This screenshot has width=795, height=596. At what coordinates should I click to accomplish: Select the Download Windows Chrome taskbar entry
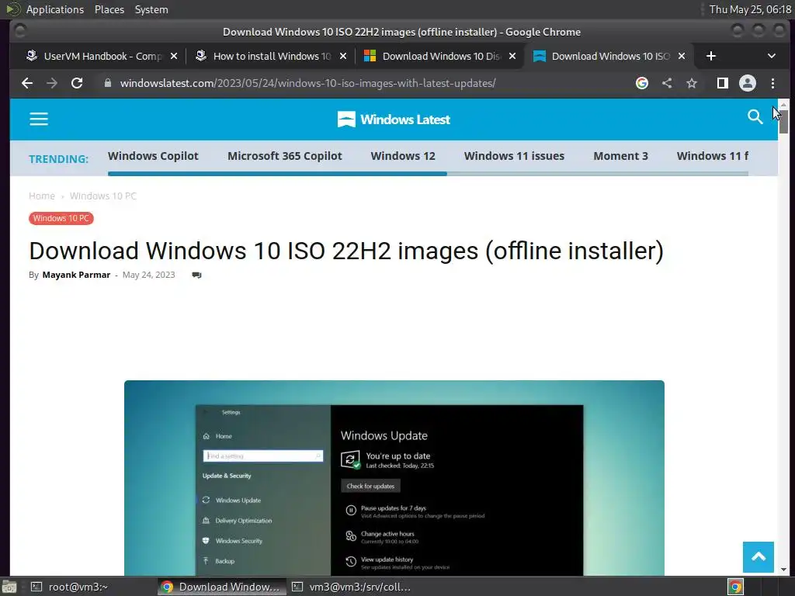221,587
